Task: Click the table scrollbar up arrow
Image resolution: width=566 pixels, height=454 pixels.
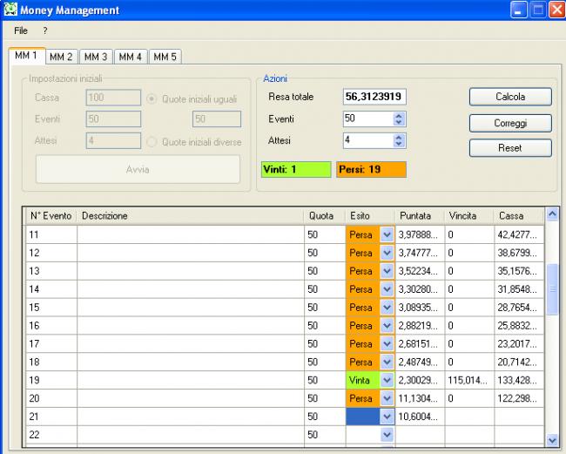Action: click(552, 214)
